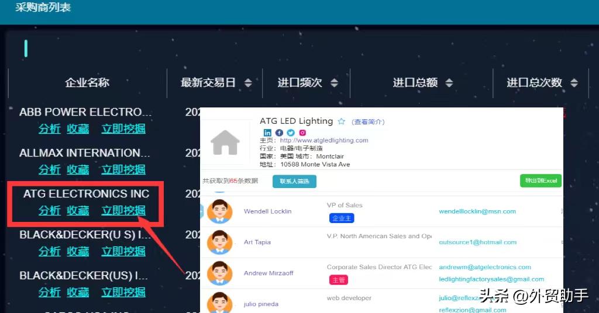Click 收藏 under BLACK&DECKER(US)

[x=78, y=292]
